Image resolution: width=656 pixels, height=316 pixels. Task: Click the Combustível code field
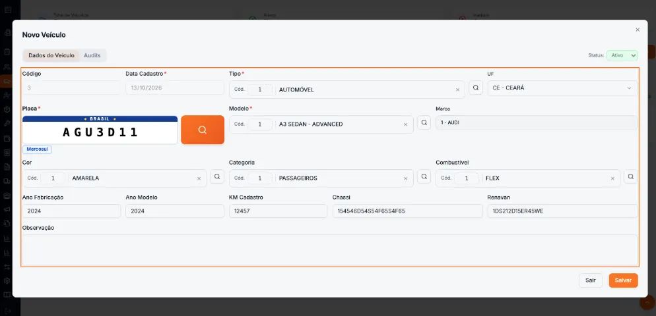(467, 178)
